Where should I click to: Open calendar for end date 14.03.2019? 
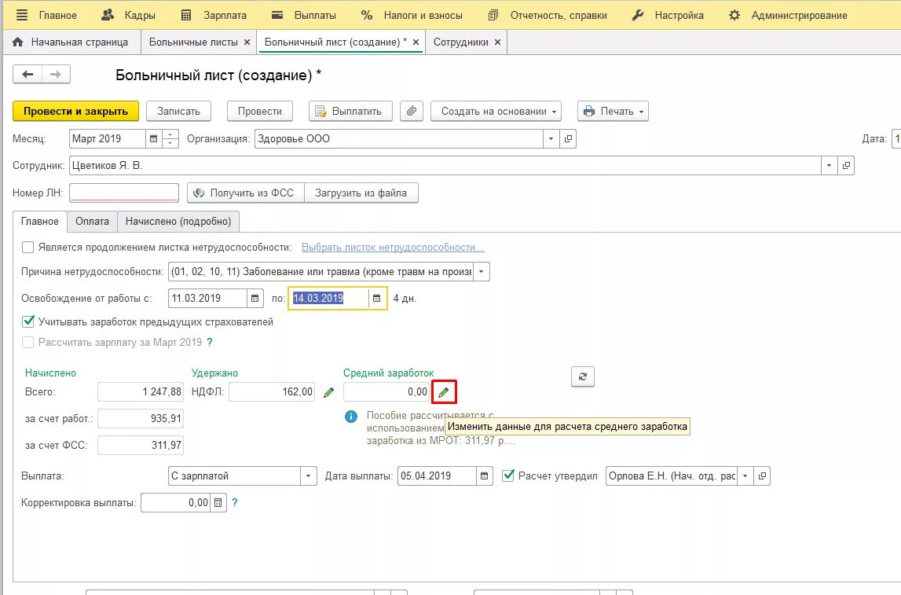pos(376,299)
